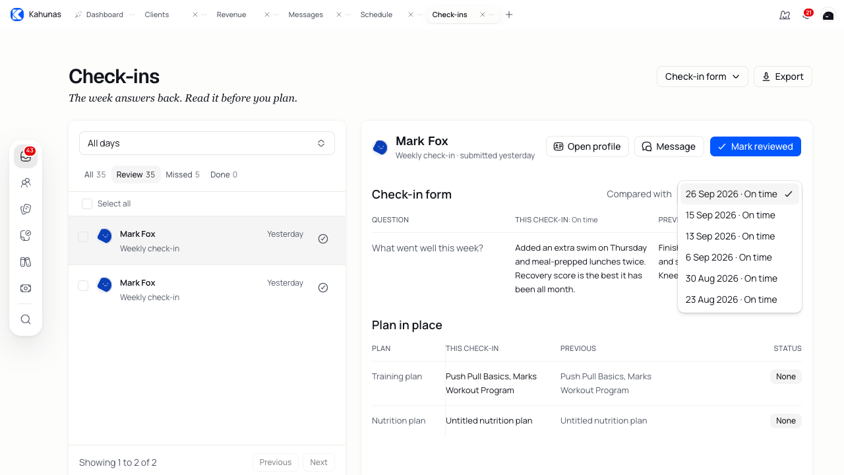This screenshot has height=475, width=844.
Task: Close the Schedule tab
Action: click(x=411, y=15)
